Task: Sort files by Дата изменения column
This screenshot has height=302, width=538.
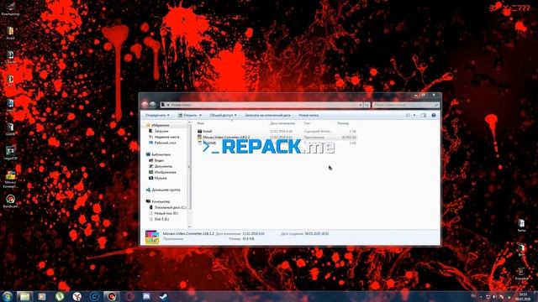Action: [282, 123]
